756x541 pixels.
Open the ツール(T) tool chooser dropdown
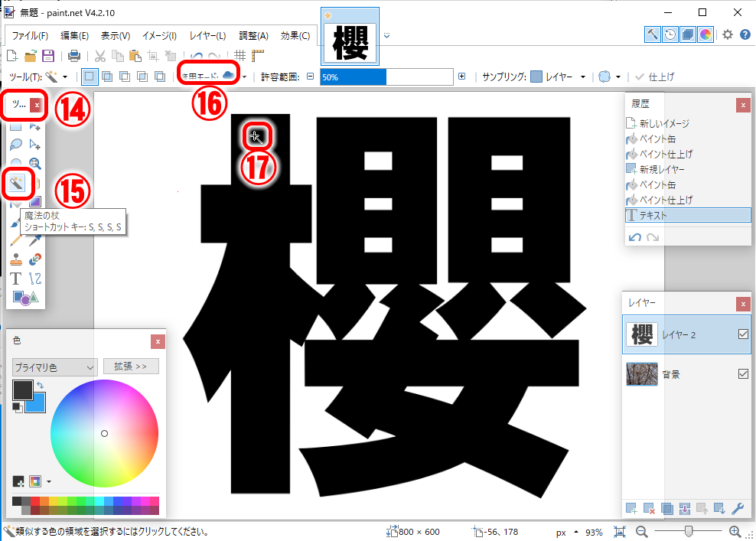(64, 77)
